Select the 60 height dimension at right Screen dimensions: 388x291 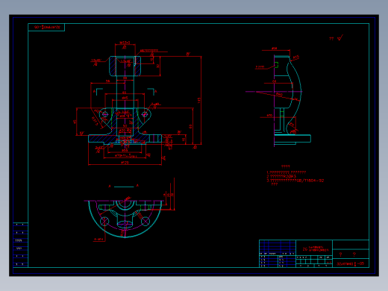tap(190, 126)
